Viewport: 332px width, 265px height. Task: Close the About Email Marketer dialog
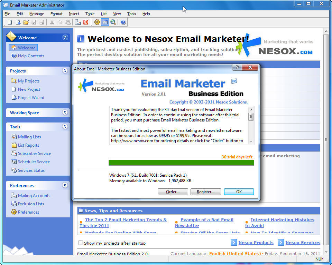point(250,67)
